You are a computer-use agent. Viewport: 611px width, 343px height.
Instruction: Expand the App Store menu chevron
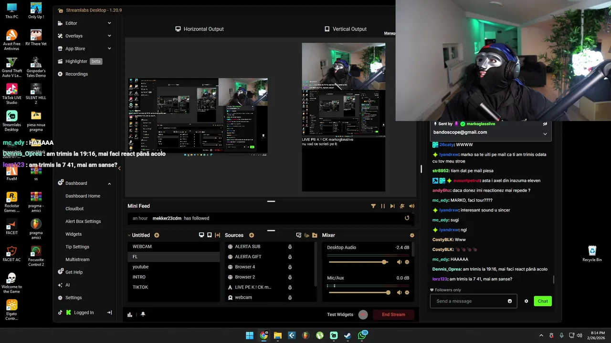(x=109, y=49)
